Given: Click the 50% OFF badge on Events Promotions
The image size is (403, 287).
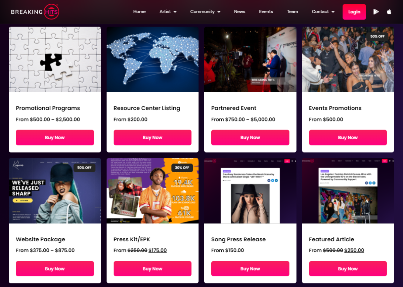Looking at the screenshot, I should coord(377,36).
